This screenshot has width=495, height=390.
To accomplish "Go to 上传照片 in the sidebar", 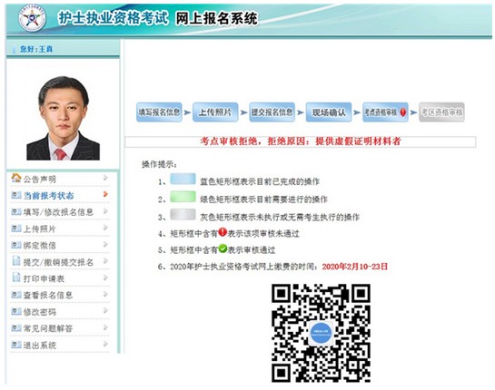I will 39,229.
